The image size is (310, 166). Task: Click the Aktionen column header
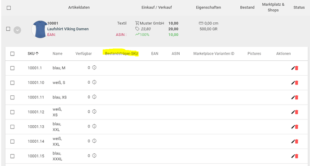click(x=283, y=54)
